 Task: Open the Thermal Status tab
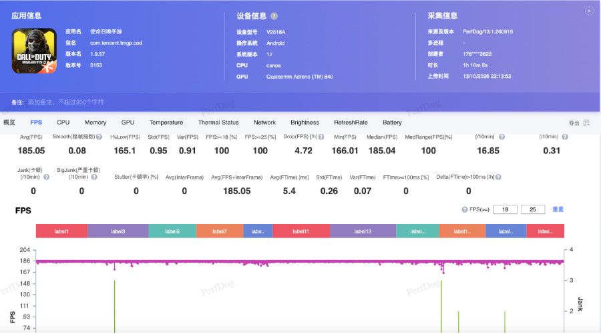(x=218, y=123)
